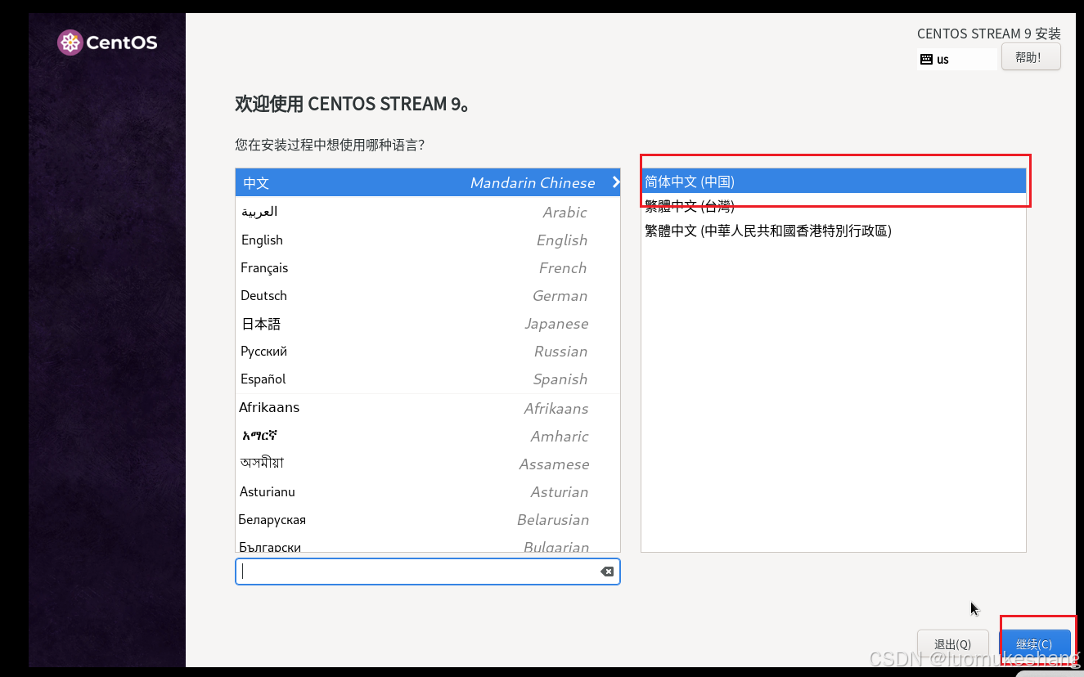Select Deutsch German language row
Image resolution: width=1084 pixels, height=677 pixels.
click(428, 295)
